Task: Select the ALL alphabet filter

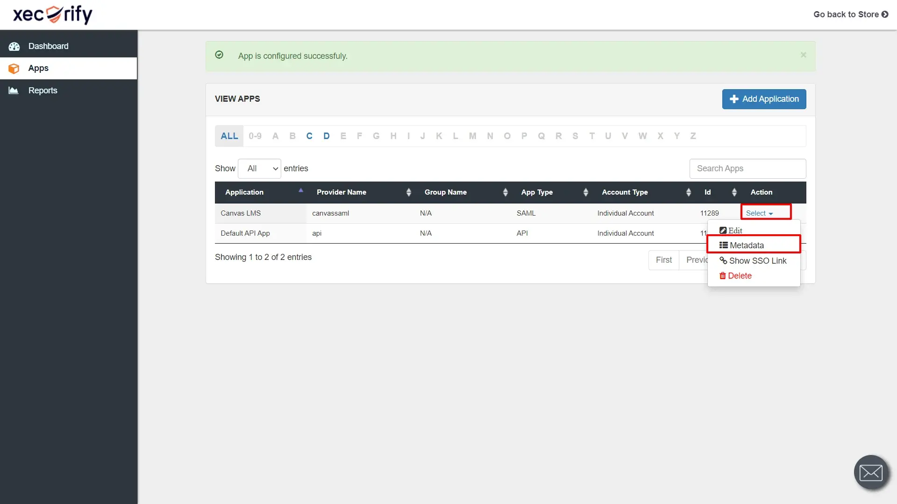Action: (229, 136)
